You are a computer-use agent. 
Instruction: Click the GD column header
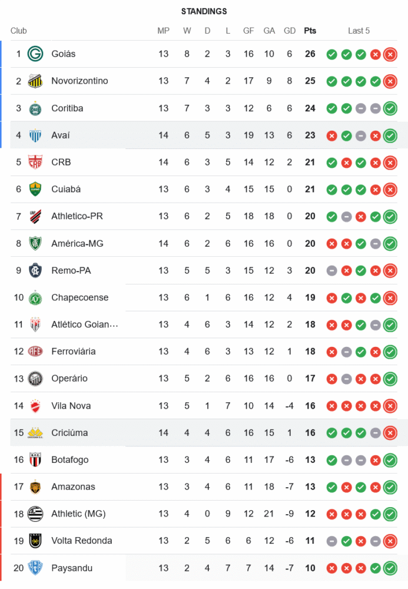pyautogui.click(x=290, y=31)
